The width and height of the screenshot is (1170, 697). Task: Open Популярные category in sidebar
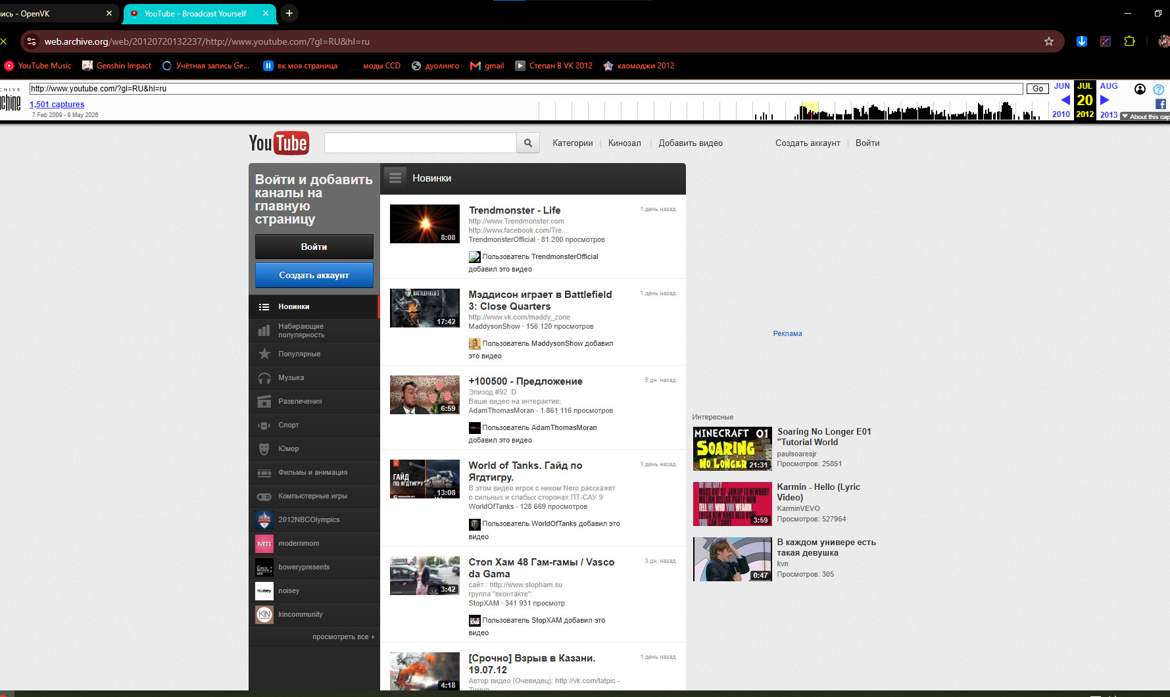point(314,354)
